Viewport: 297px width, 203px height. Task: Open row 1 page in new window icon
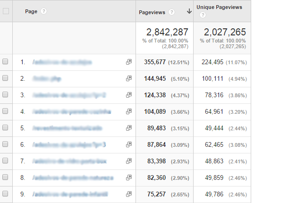129,62
